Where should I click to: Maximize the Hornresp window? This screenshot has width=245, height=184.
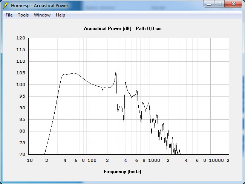pos(219,4)
